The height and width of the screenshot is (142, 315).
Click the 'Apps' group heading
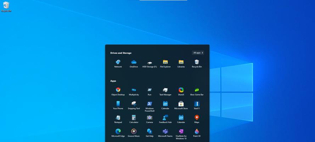pyautogui.click(x=113, y=81)
